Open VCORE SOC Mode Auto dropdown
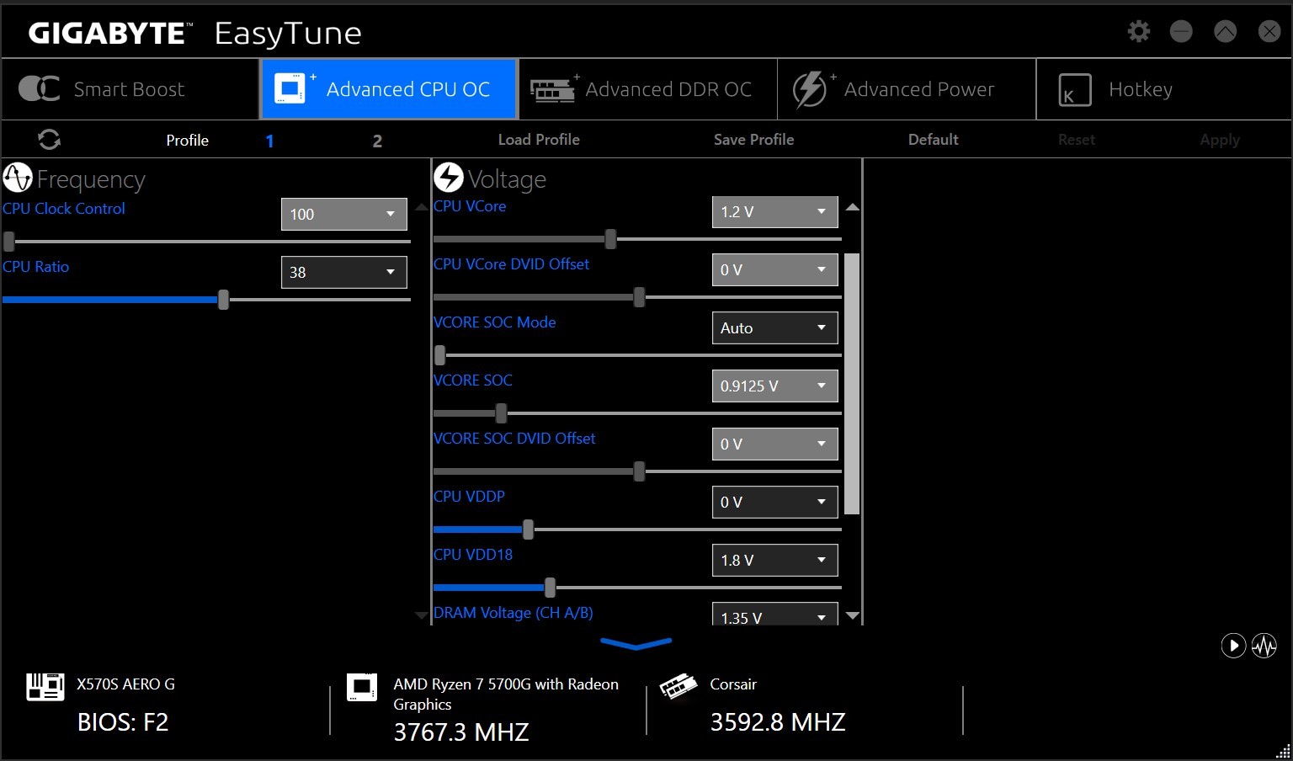 pos(774,327)
